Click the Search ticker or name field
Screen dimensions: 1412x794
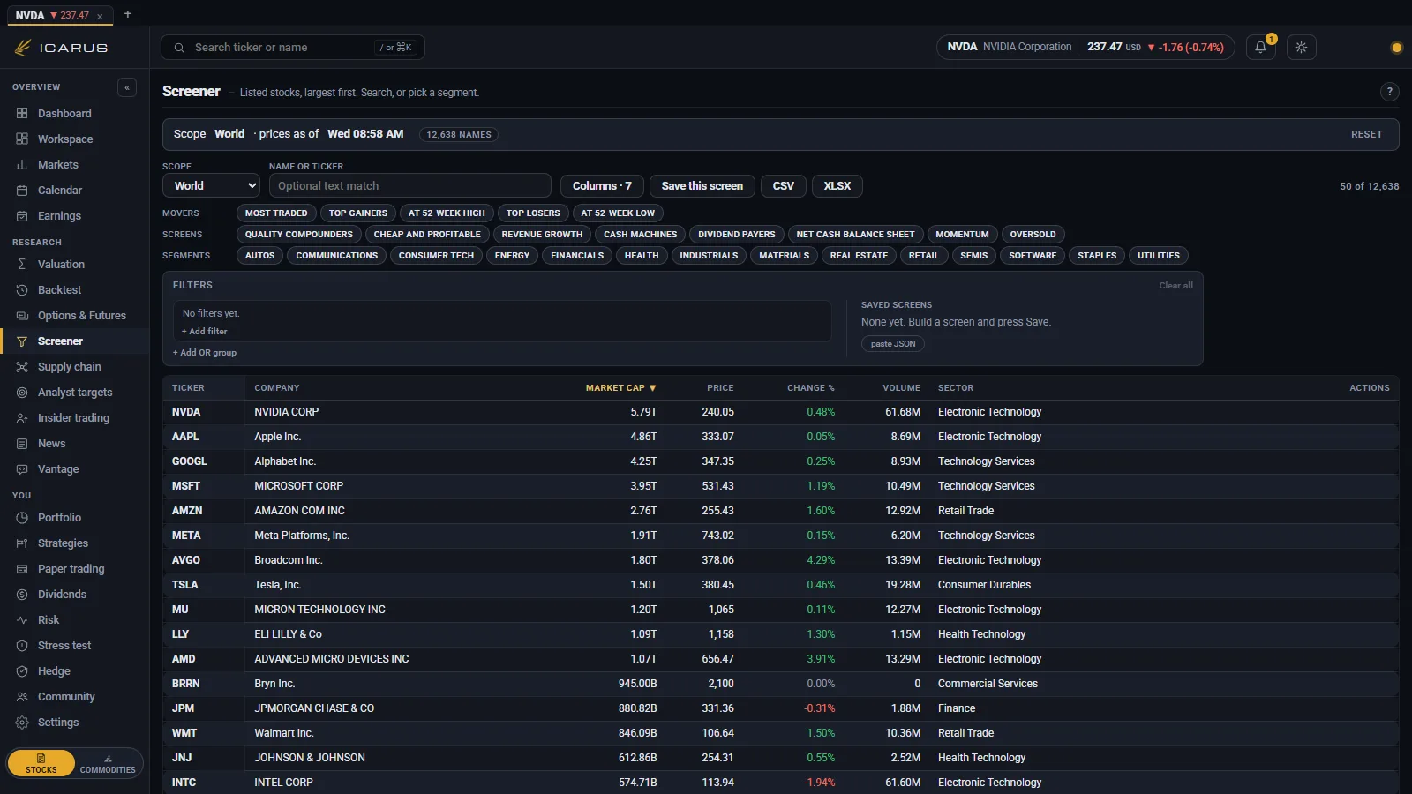click(292, 47)
